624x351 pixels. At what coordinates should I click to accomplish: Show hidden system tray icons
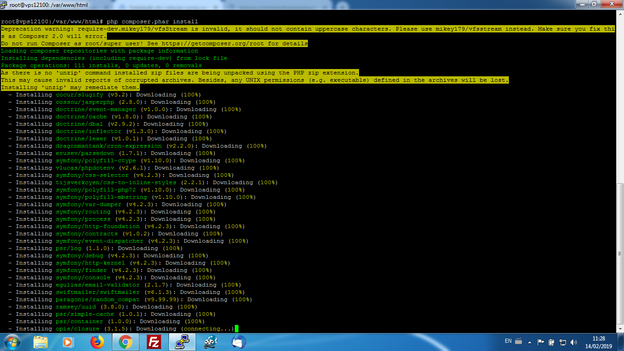click(530, 342)
